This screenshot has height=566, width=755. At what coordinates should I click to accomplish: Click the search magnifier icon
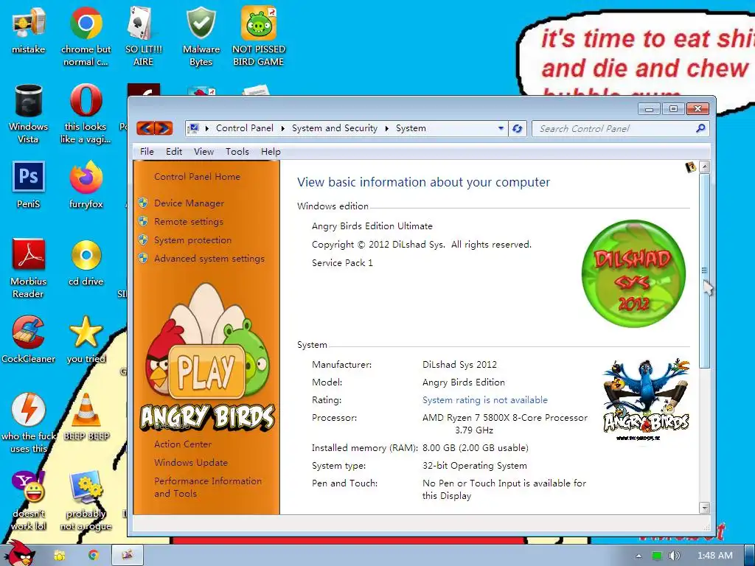click(x=700, y=128)
